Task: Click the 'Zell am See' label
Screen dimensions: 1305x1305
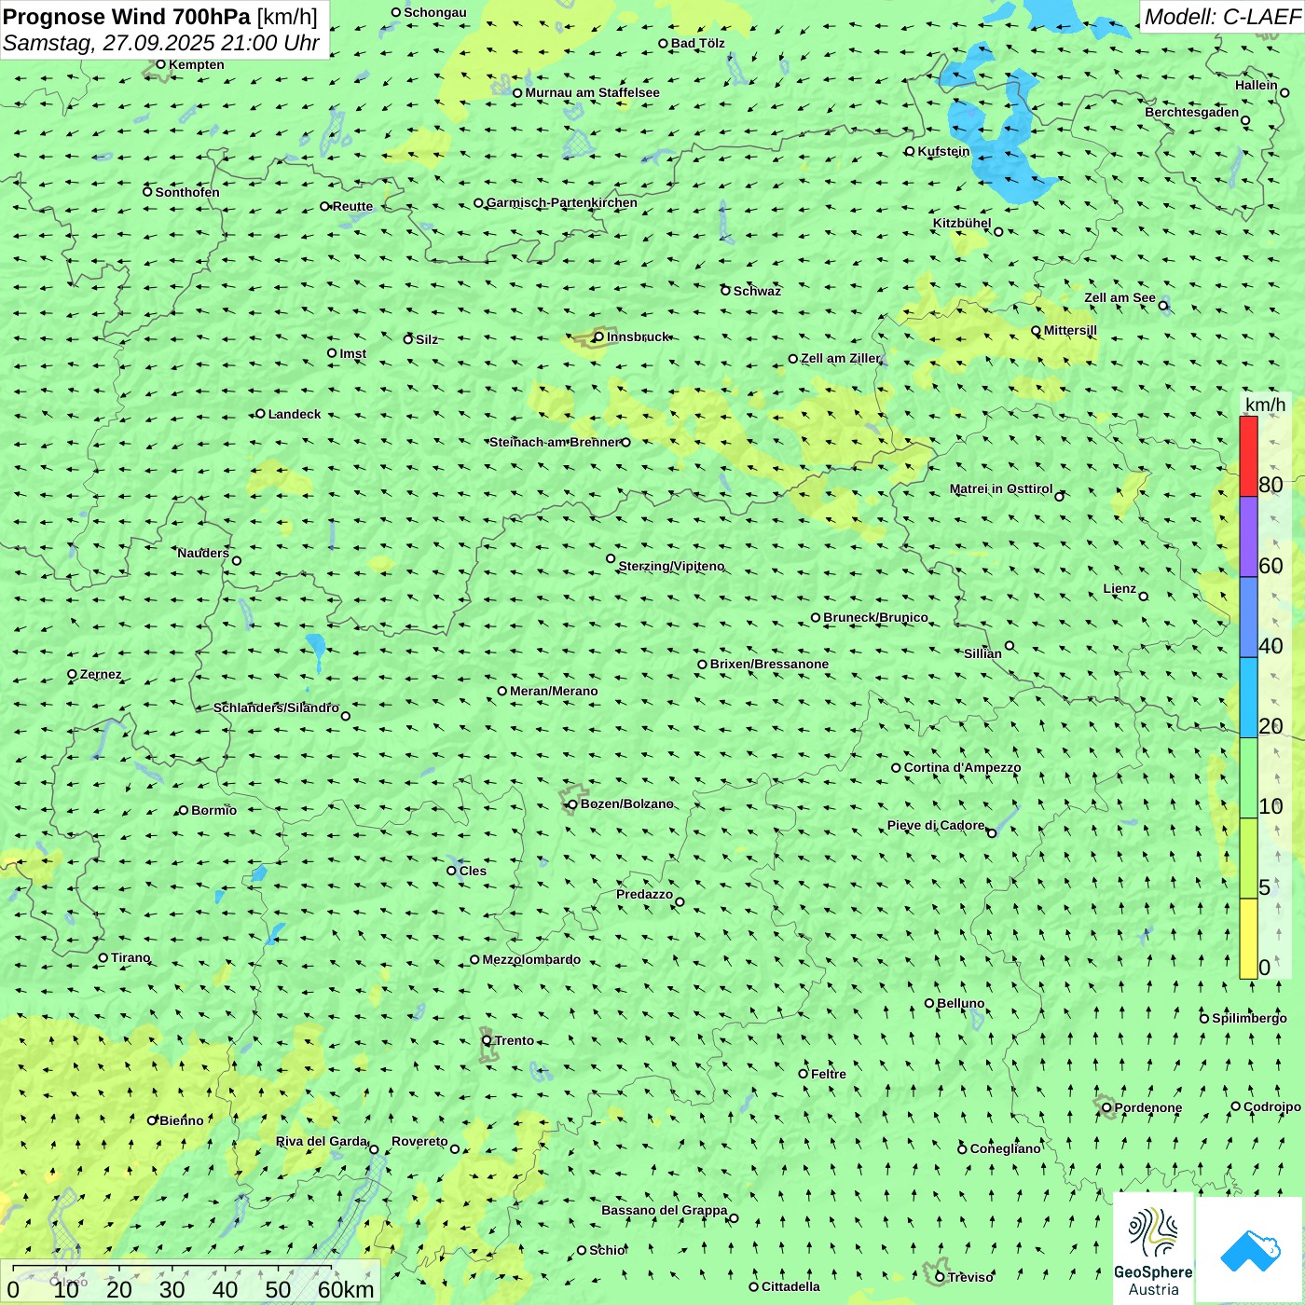Action: 1120,297
